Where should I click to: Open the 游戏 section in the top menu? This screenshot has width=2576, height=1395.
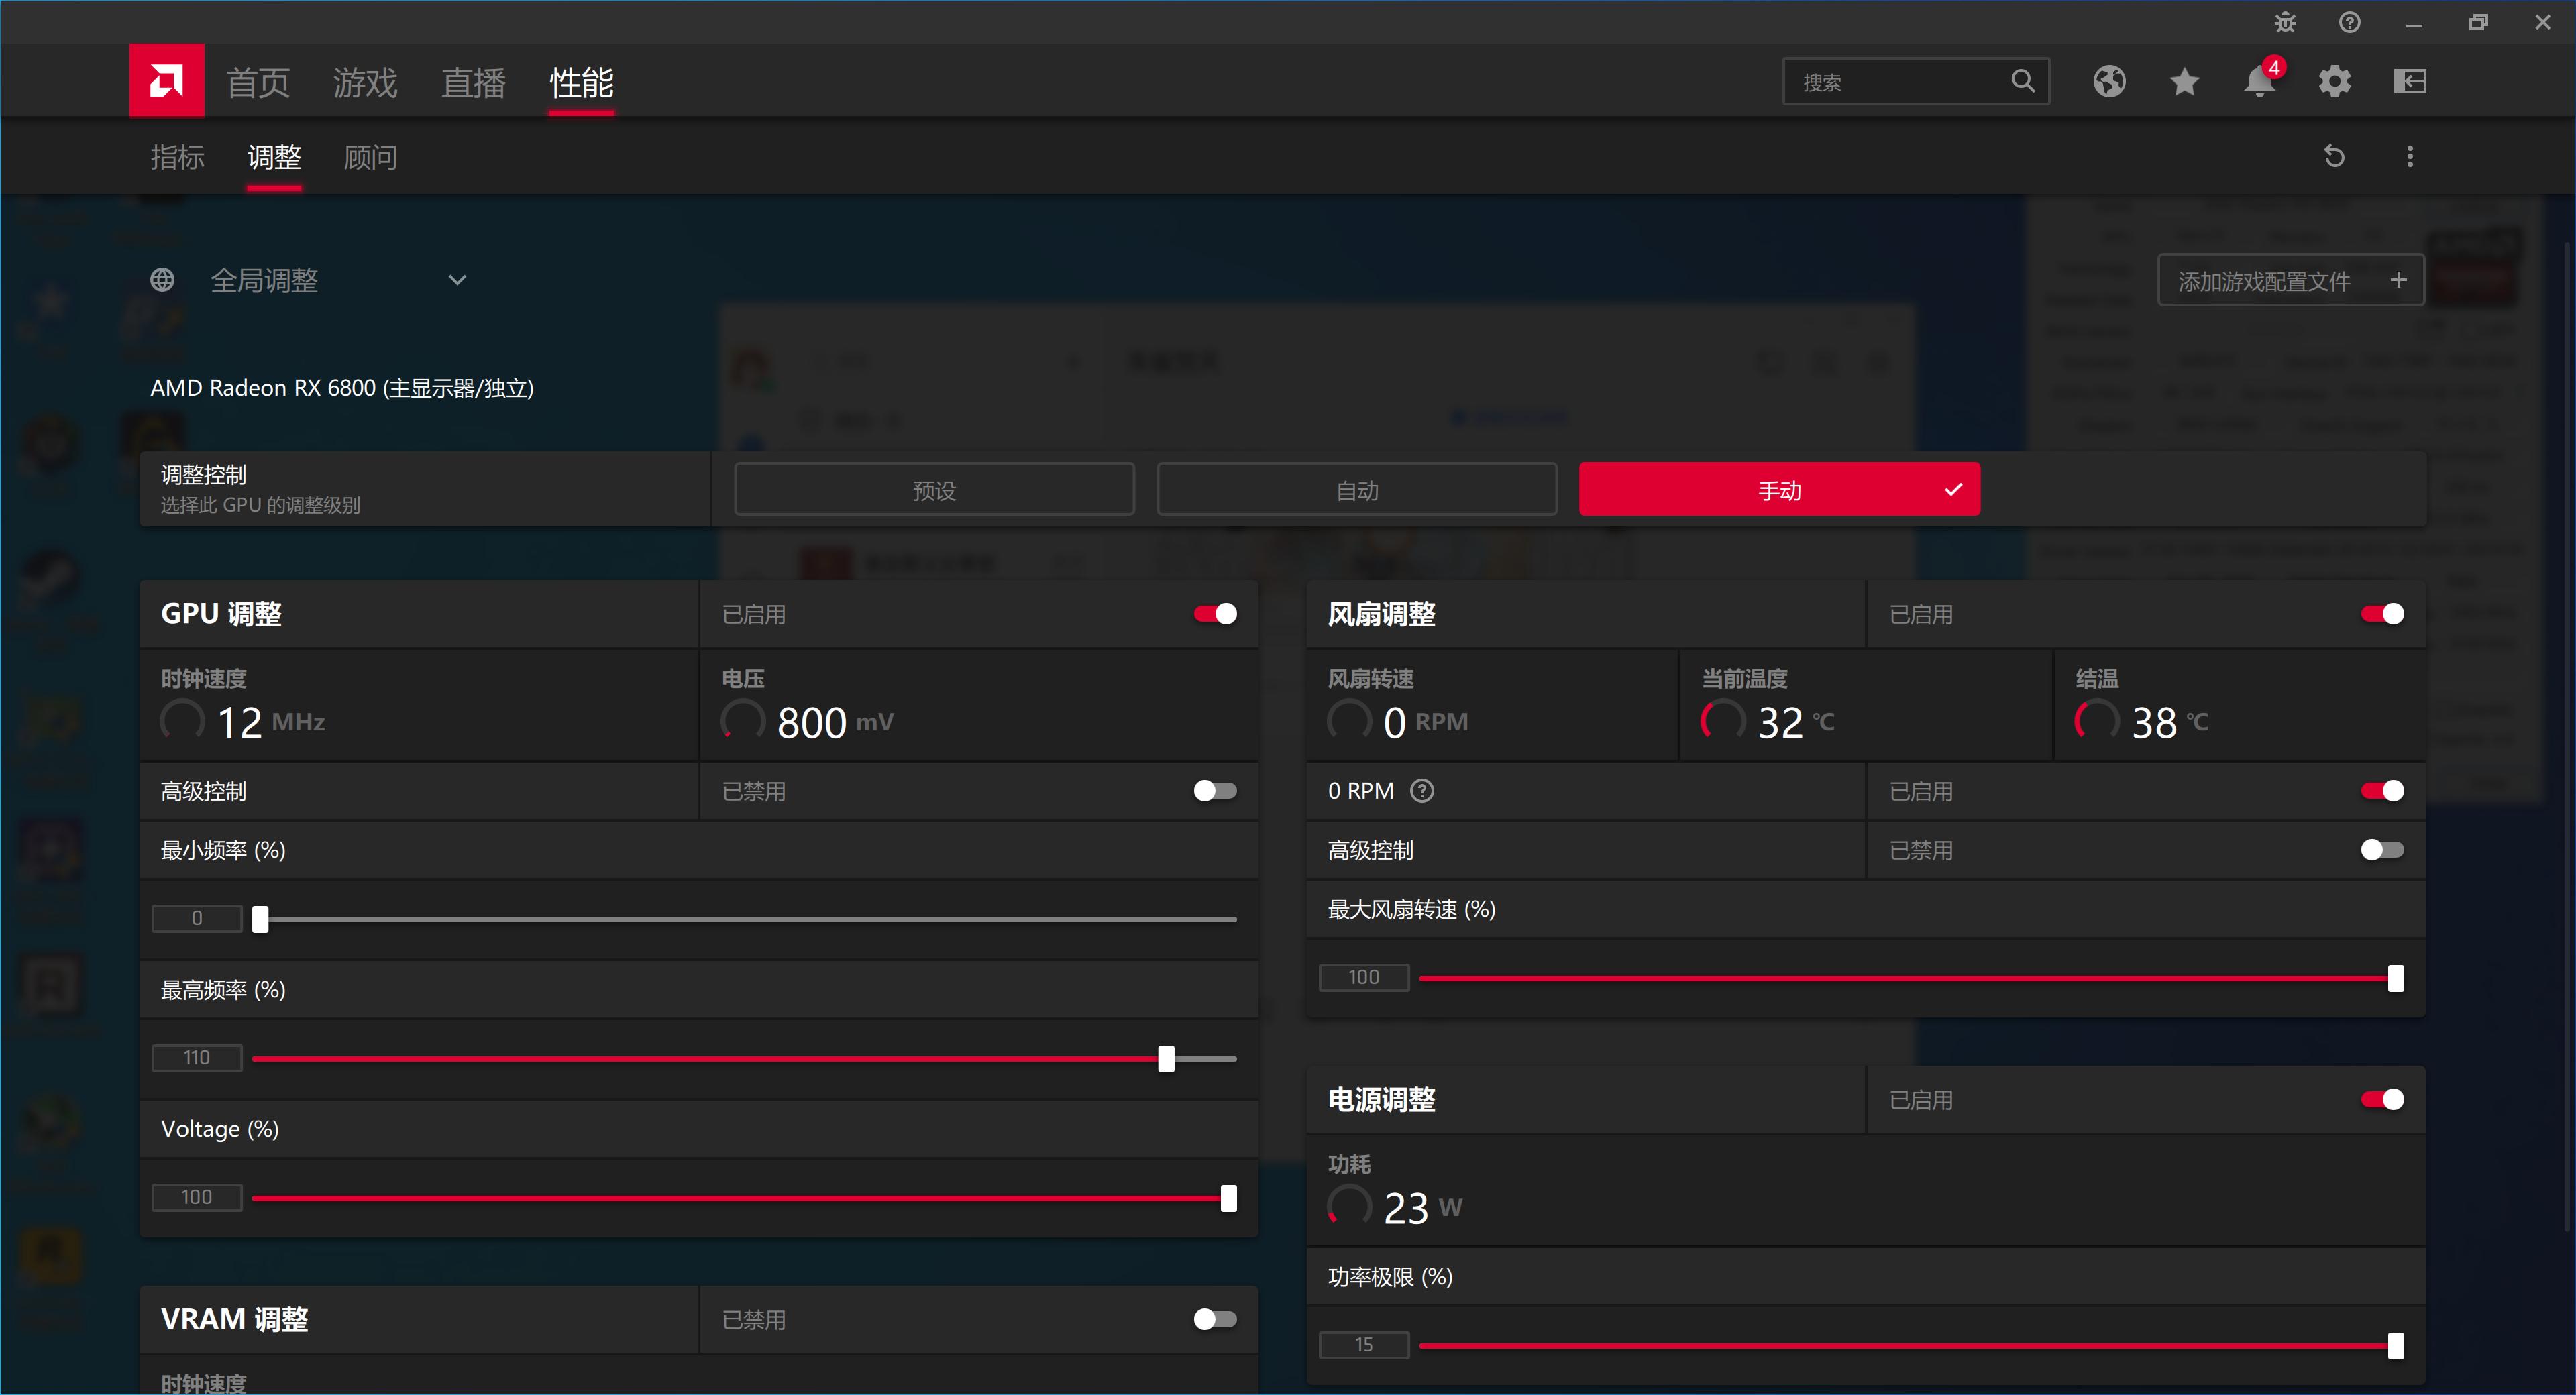coord(364,82)
